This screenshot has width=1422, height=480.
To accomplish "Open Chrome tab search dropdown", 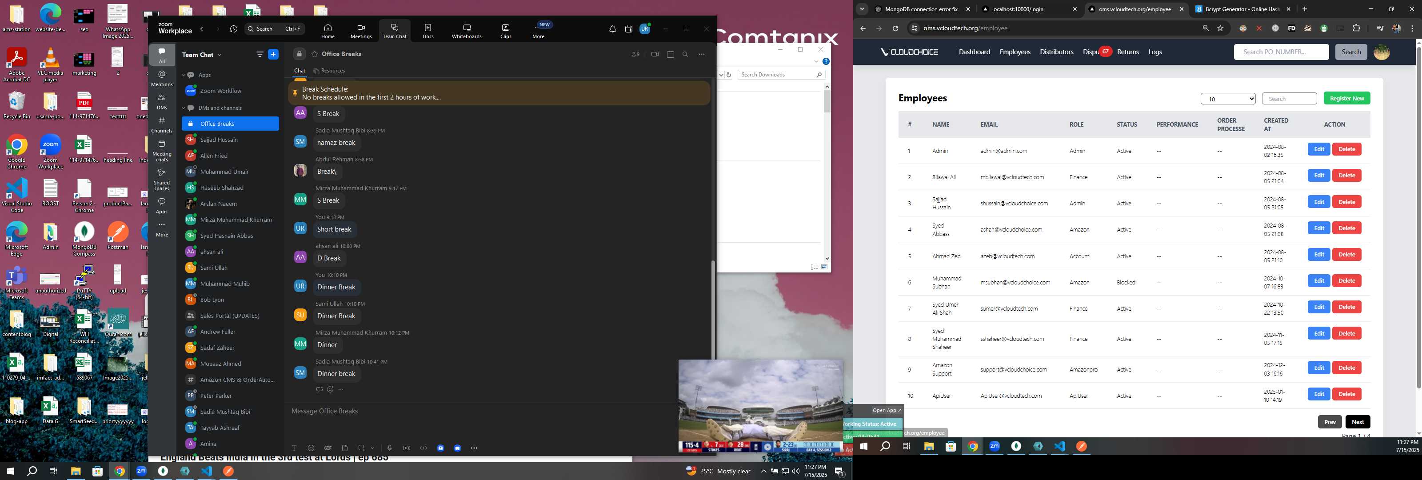I will (862, 9).
